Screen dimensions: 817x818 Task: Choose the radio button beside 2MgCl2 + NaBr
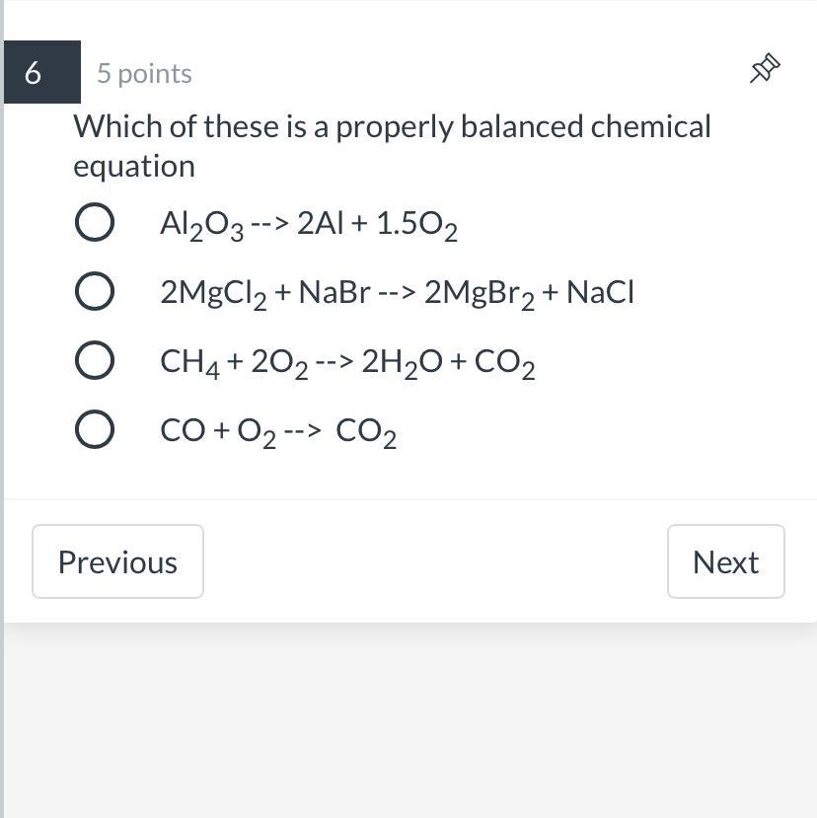coord(94,292)
